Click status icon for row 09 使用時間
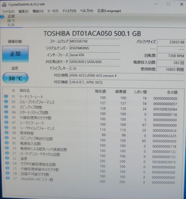Viewport: 186px width, 199px height. tap(7, 133)
